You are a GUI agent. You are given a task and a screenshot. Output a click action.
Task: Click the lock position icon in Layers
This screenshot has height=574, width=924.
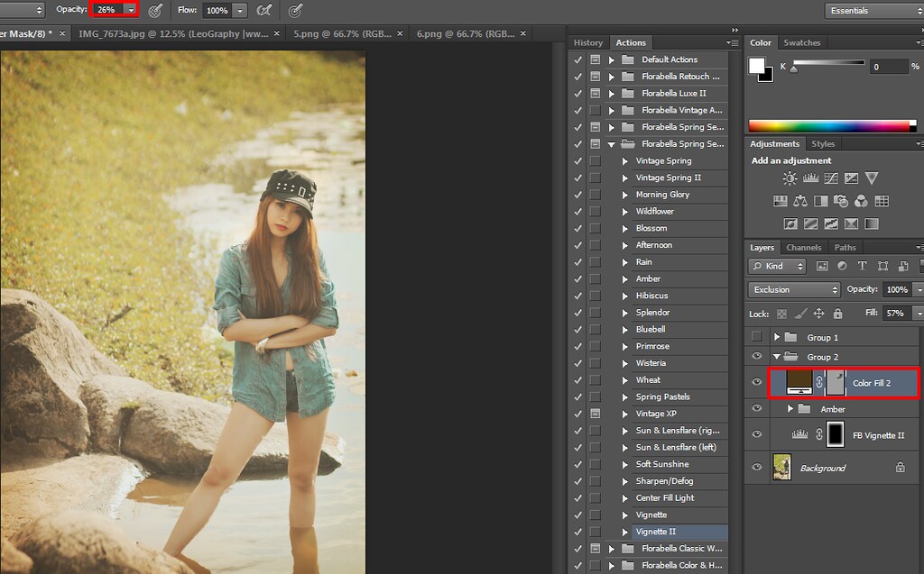click(x=818, y=314)
